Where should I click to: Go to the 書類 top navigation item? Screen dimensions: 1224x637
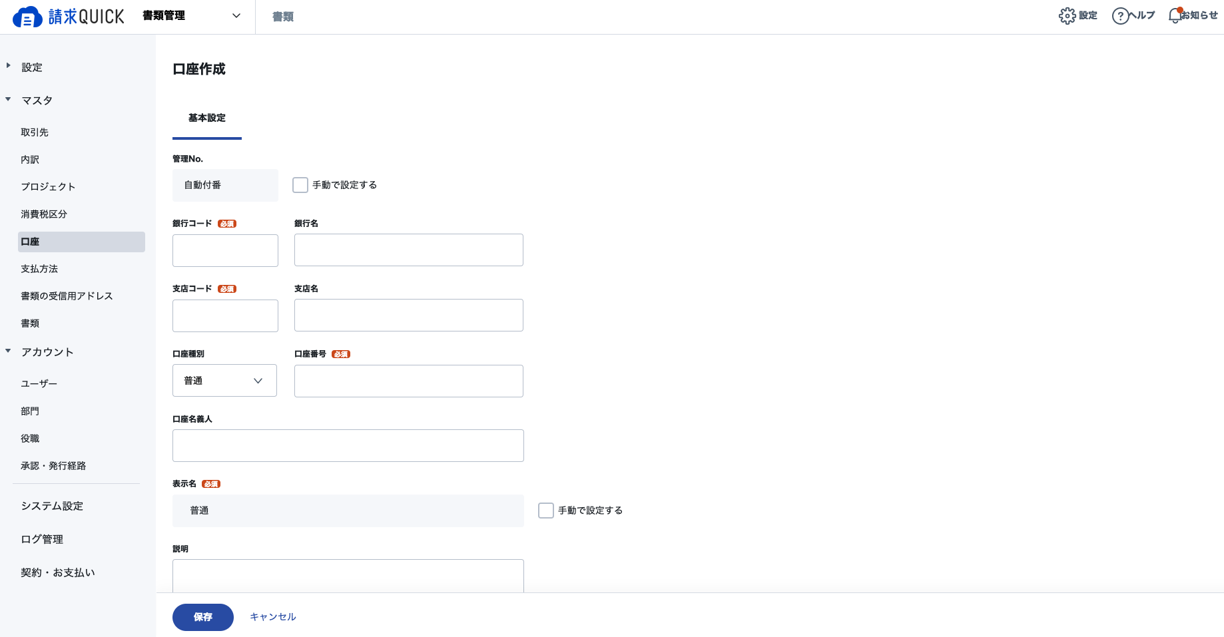pos(283,17)
